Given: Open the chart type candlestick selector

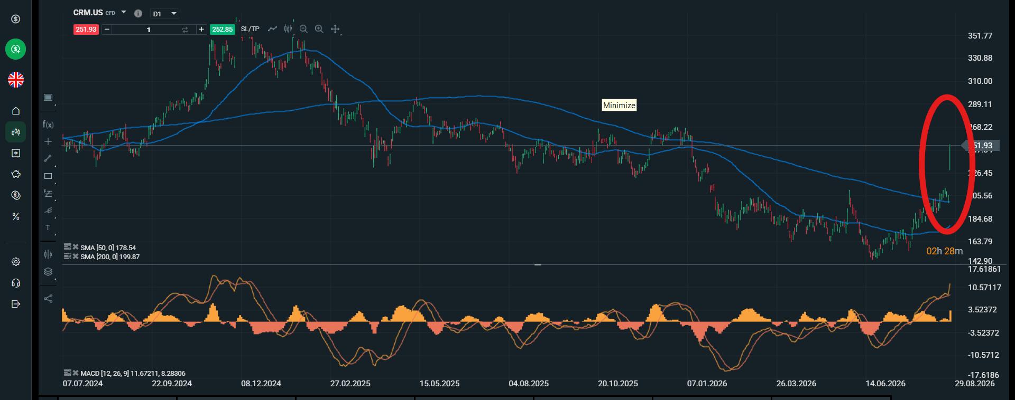Looking at the screenshot, I should 288,29.
